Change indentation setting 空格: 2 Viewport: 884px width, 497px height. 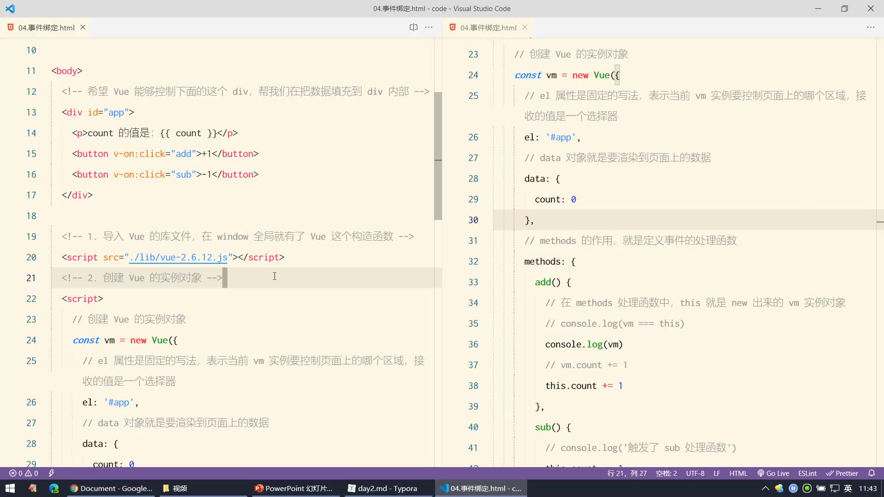[x=666, y=473]
